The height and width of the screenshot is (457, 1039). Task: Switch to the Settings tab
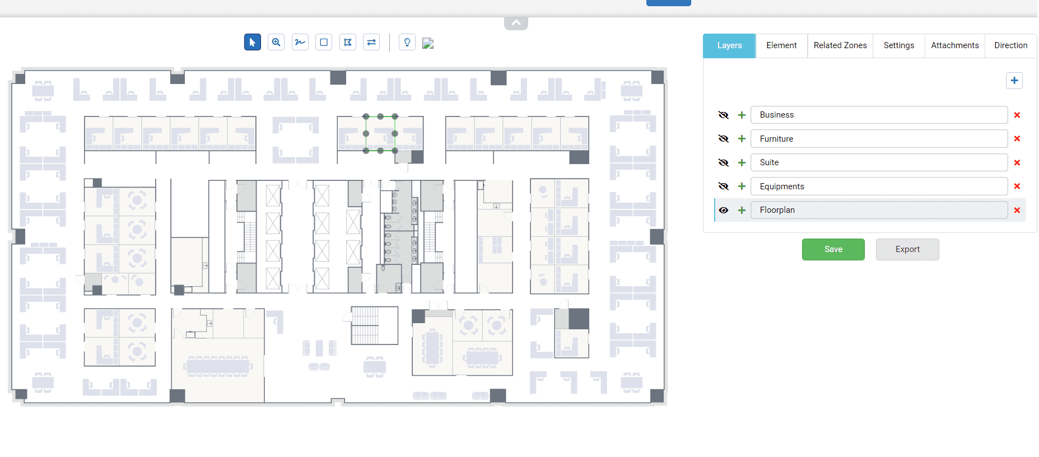tap(899, 45)
